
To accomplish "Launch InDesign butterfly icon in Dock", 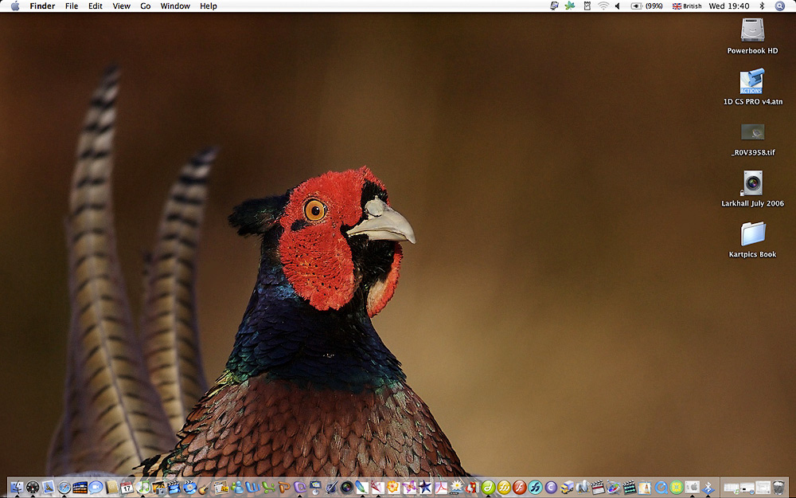I will (409, 488).
